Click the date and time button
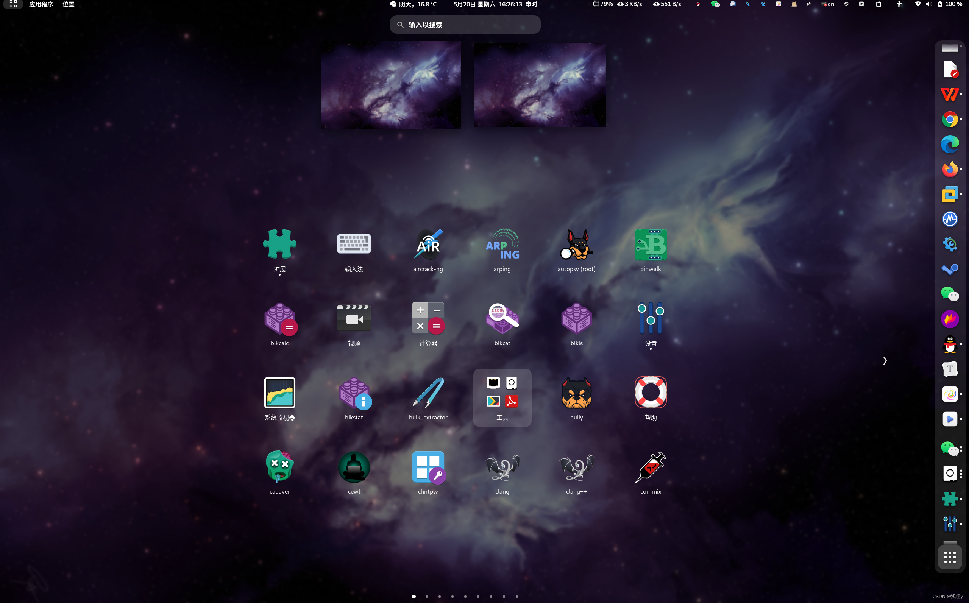The width and height of the screenshot is (969, 603). 495,4
